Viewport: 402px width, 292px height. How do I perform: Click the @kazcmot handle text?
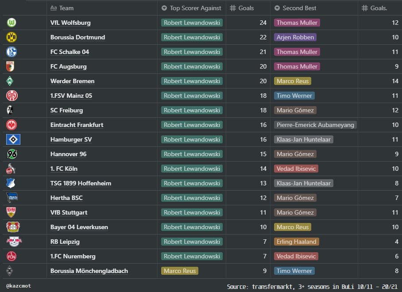[x=19, y=286]
